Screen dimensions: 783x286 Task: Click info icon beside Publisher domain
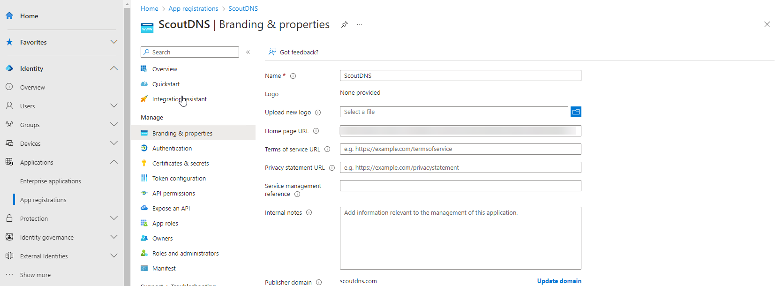click(x=319, y=282)
